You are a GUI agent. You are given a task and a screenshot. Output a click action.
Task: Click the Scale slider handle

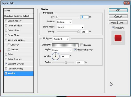(x=66, y=62)
